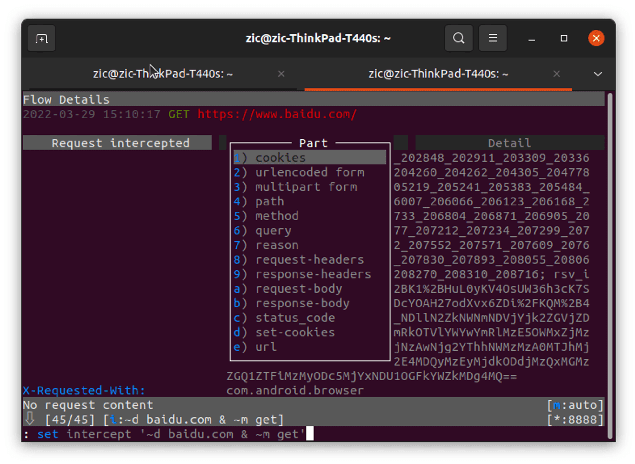
Task: Select the 'method' part option
Action: point(310,216)
